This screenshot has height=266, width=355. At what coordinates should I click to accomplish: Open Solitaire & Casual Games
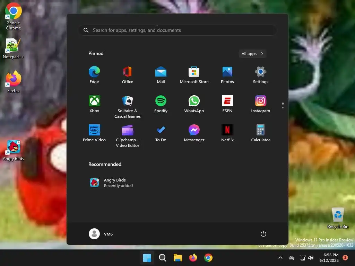(128, 107)
